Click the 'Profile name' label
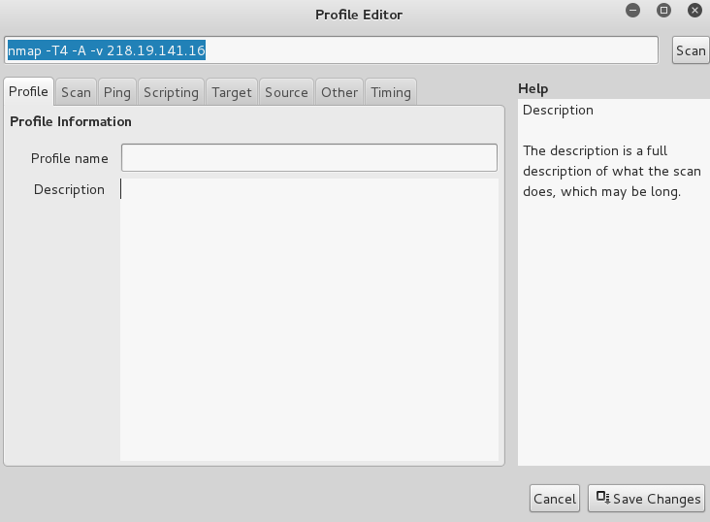 pyautogui.click(x=69, y=158)
